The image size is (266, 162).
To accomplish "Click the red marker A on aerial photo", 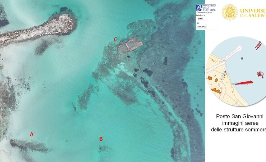I will tap(32, 134).
